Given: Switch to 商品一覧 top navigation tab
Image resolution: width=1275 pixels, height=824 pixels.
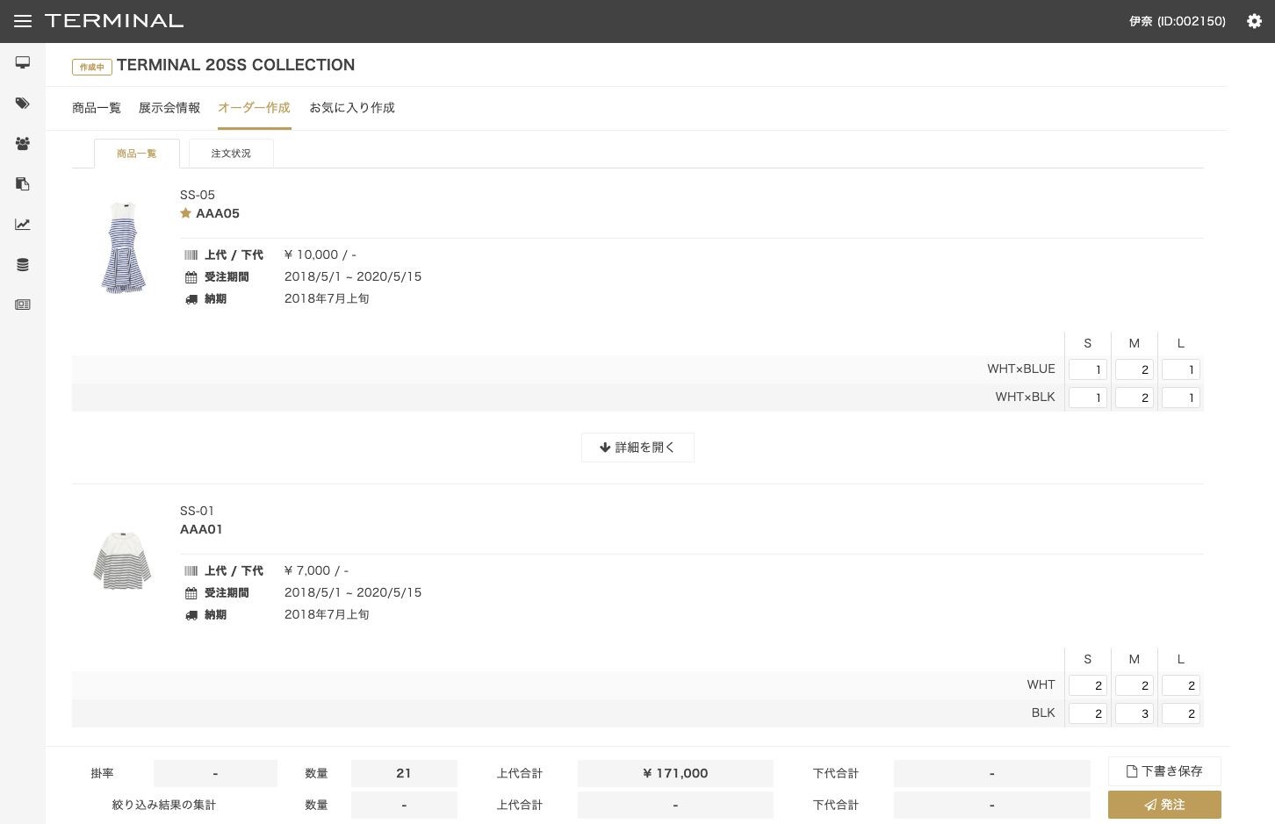Looking at the screenshot, I should click(x=97, y=108).
